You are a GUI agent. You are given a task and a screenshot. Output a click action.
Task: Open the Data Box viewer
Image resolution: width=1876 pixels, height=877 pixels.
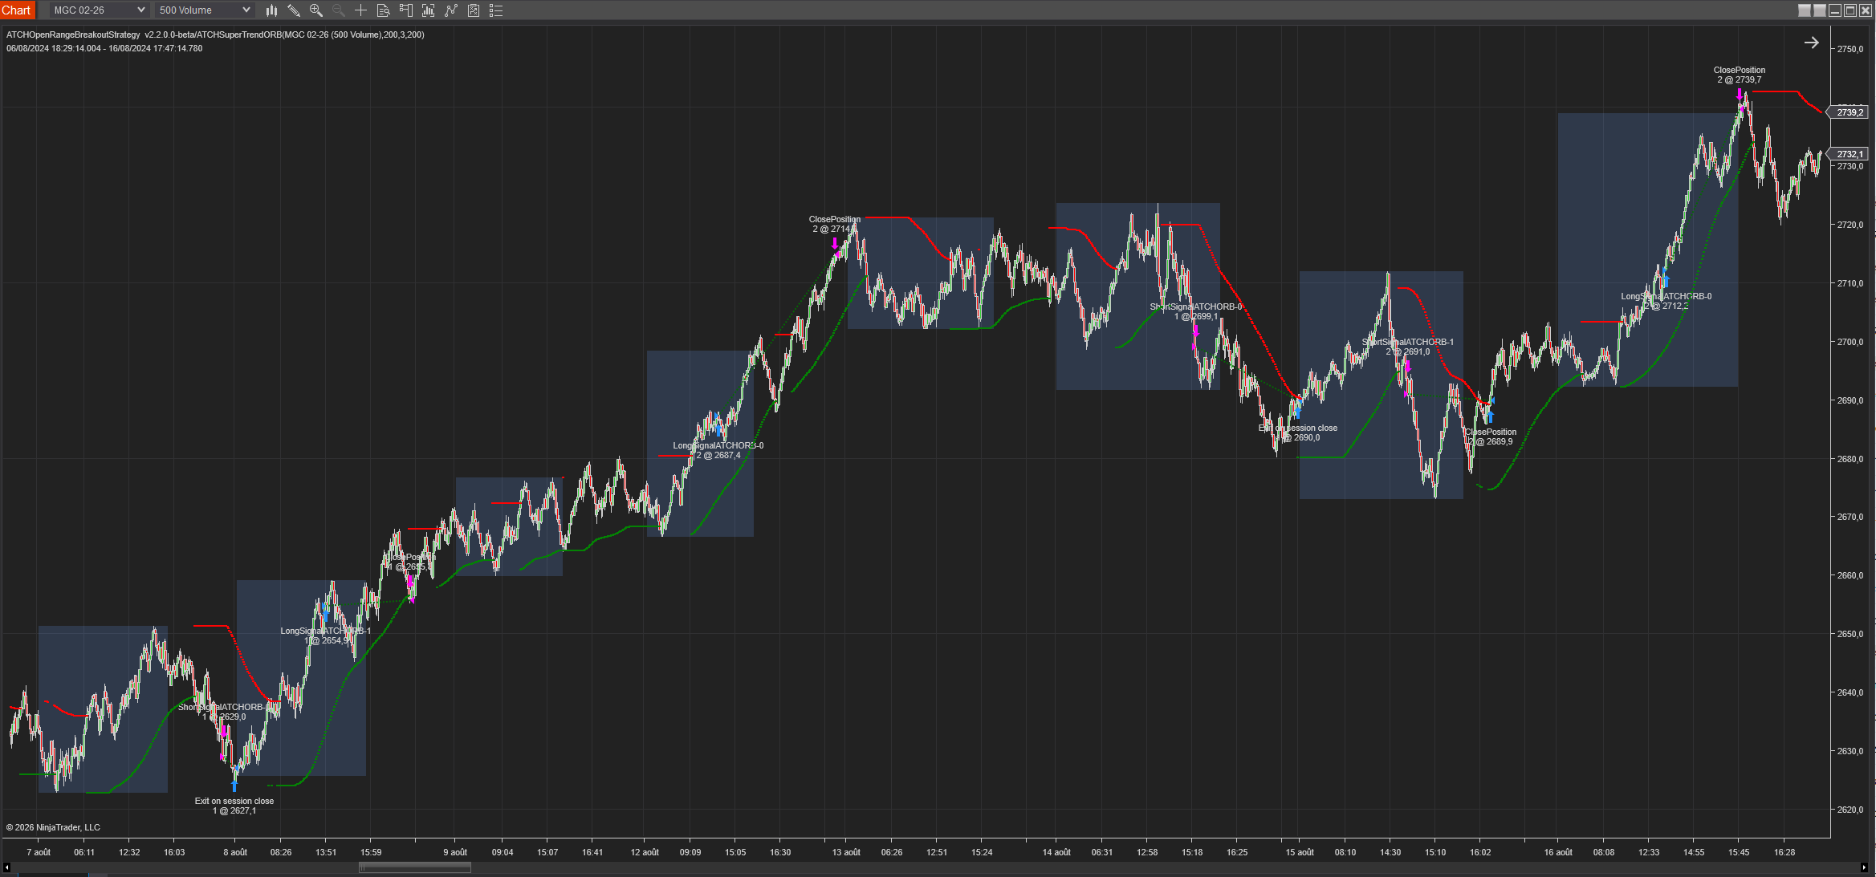click(383, 10)
